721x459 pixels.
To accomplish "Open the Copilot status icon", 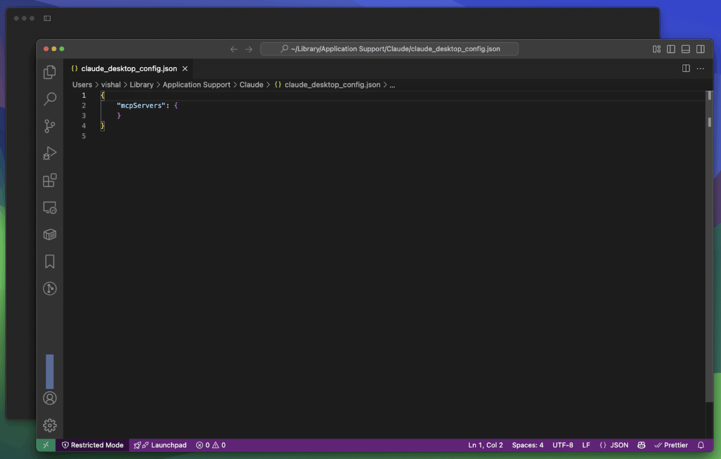I will (641, 445).
